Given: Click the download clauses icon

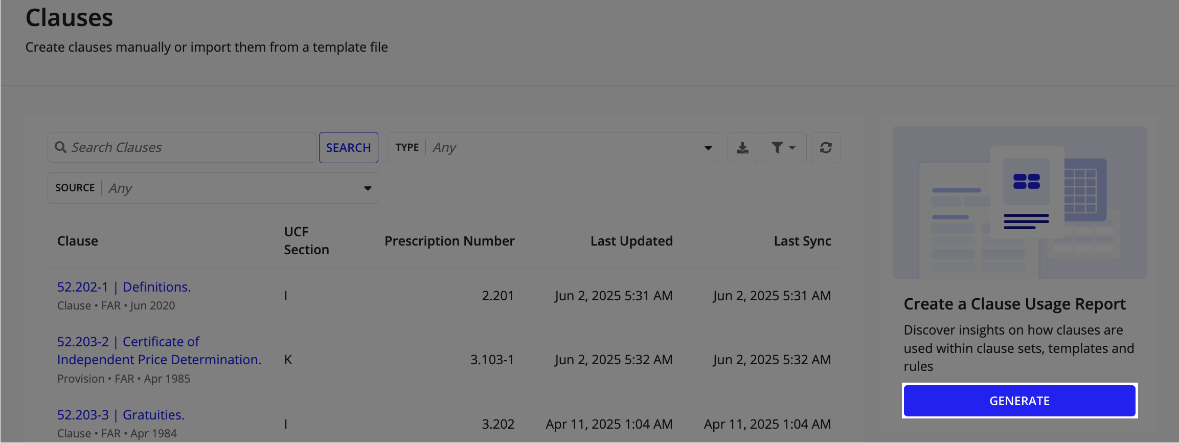Looking at the screenshot, I should [x=742, y=148].
